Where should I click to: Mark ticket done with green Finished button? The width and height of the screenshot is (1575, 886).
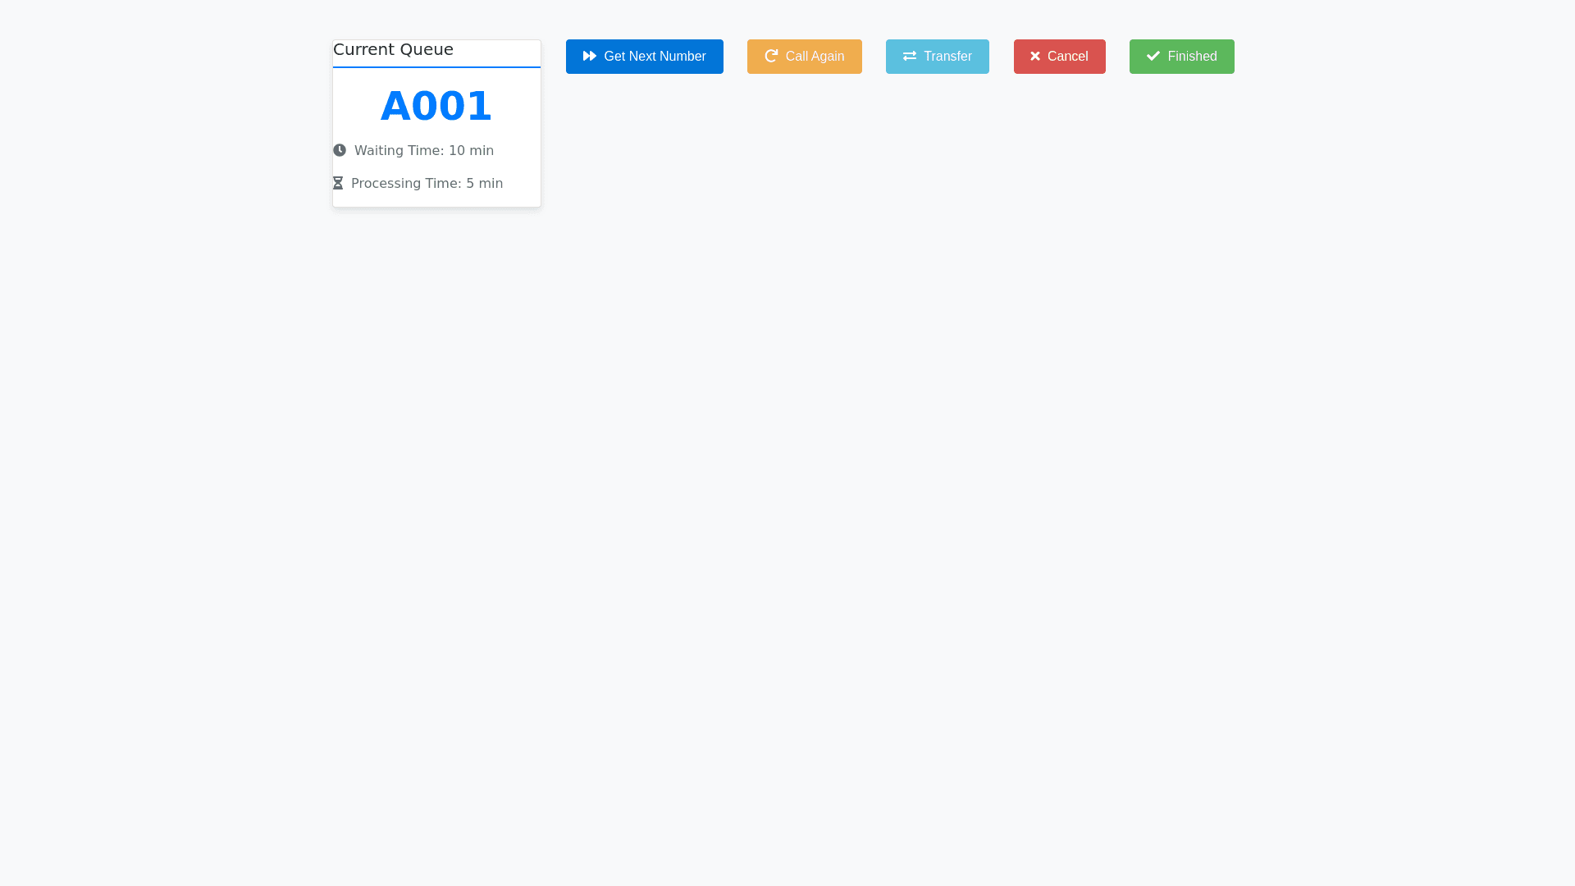1181,57
